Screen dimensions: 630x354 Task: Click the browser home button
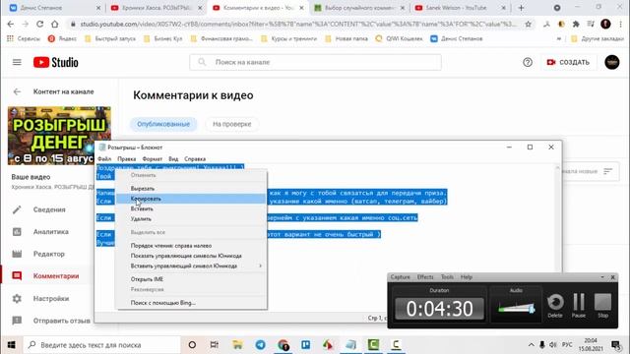tap(55, 24)
